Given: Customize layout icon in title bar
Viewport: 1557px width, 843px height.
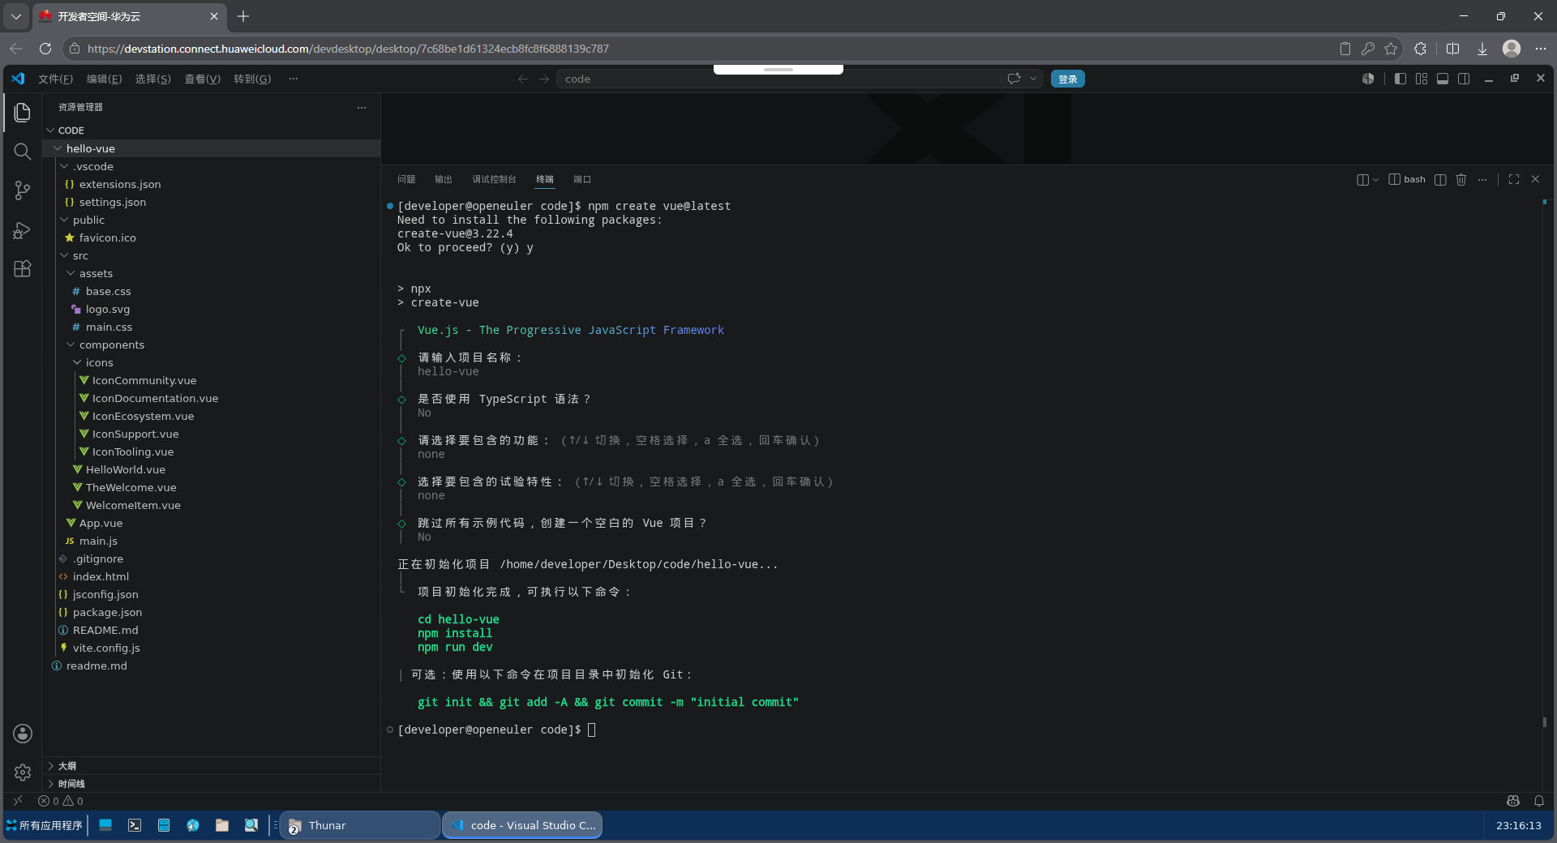Looking at the screenshot, I should 1422,79.
